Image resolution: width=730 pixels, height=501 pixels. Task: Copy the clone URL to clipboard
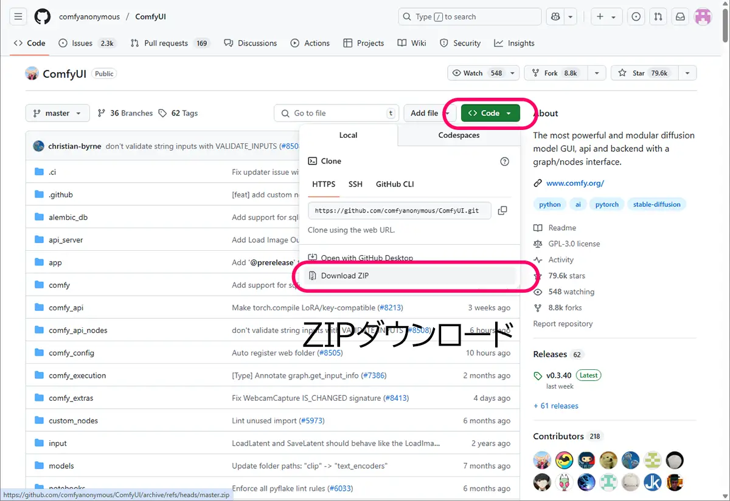pyautogui.click(x=502, y=210)
